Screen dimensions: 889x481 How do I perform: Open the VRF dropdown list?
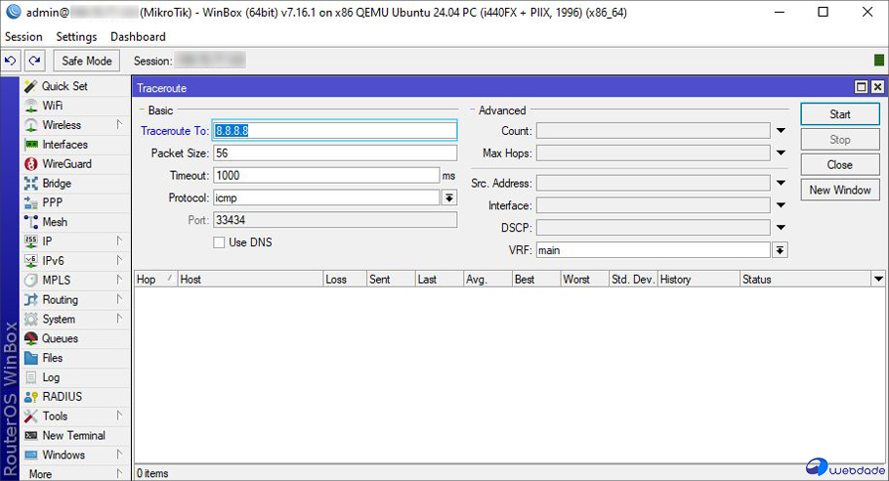tap(780, 250)
